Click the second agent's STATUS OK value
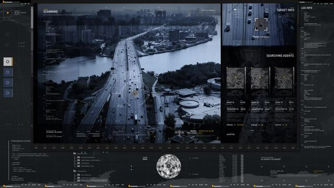 (262, 125)
